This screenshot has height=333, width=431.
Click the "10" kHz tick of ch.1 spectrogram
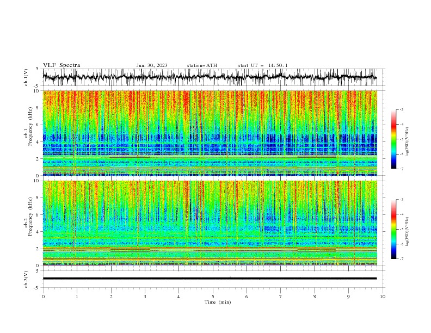click(x=37, y=91)
